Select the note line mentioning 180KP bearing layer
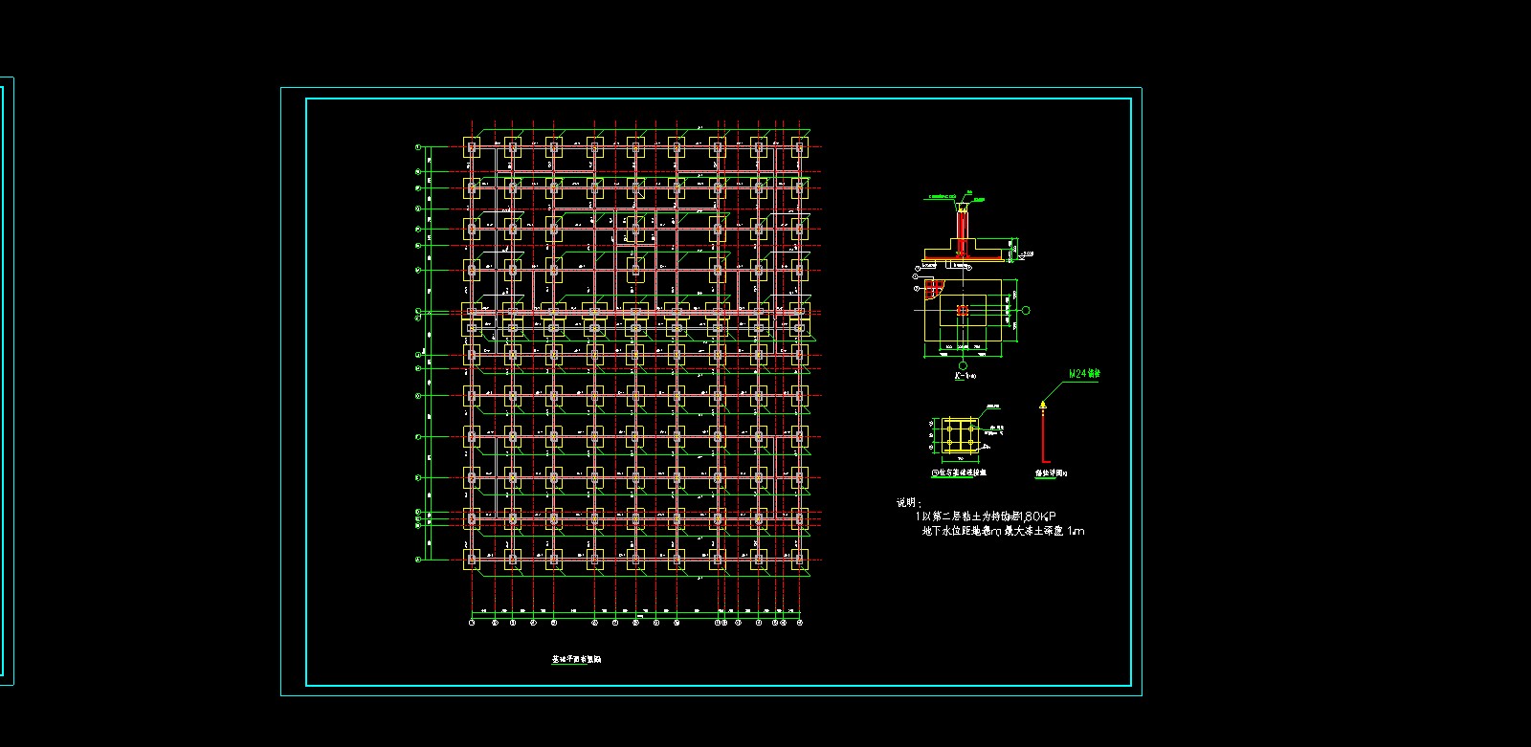Viewport: 1531px width, 747px height. 986,516
